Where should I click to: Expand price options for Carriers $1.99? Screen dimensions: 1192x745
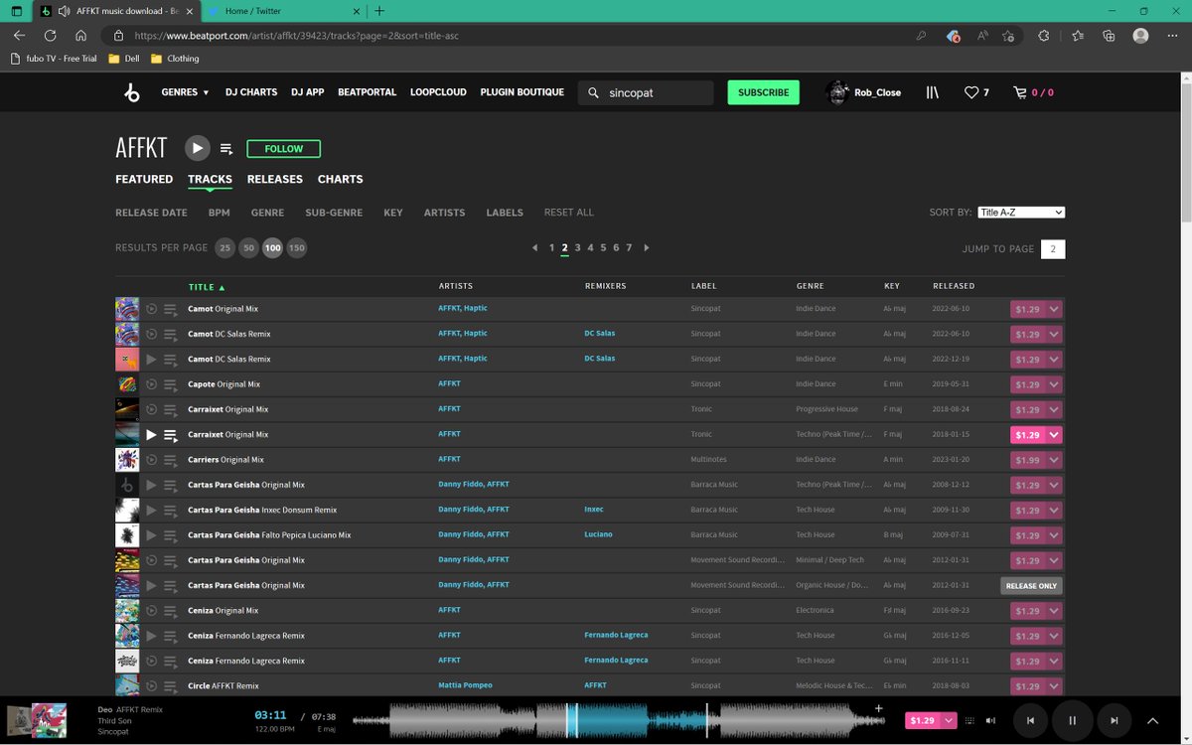coord(1053,460)
